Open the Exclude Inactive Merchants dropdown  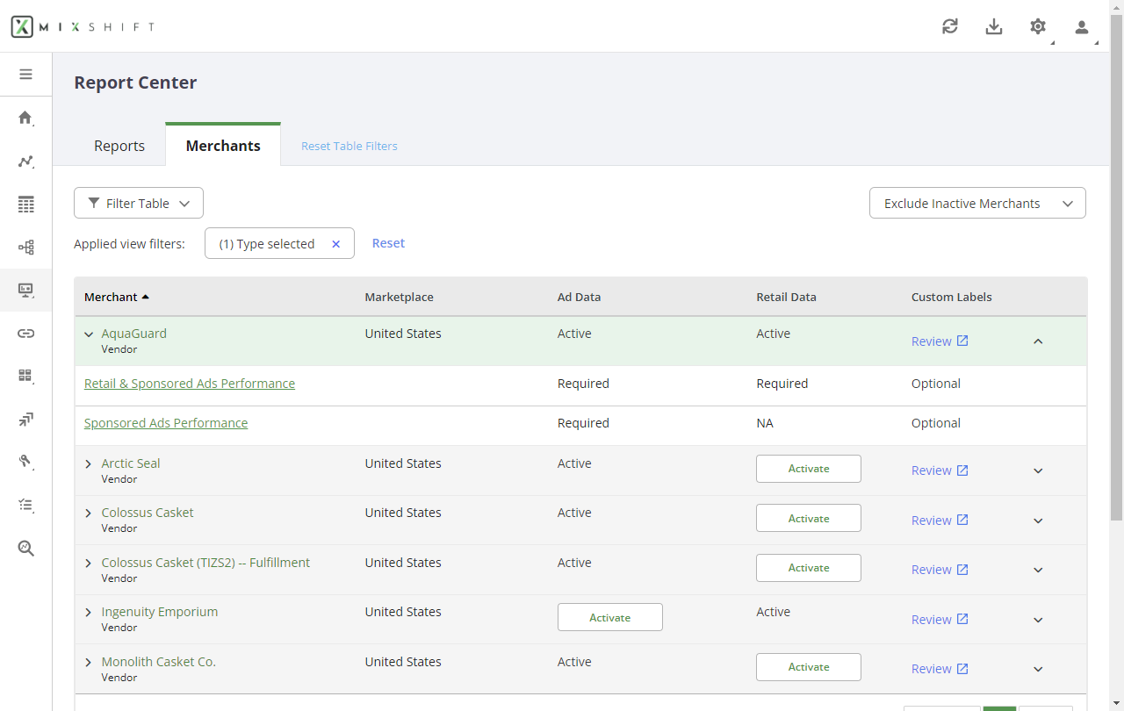977,203
